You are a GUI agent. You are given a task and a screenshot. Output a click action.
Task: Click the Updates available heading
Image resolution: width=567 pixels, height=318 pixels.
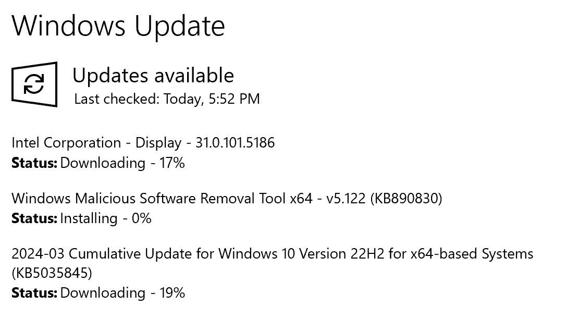click(x=154, y=76)
